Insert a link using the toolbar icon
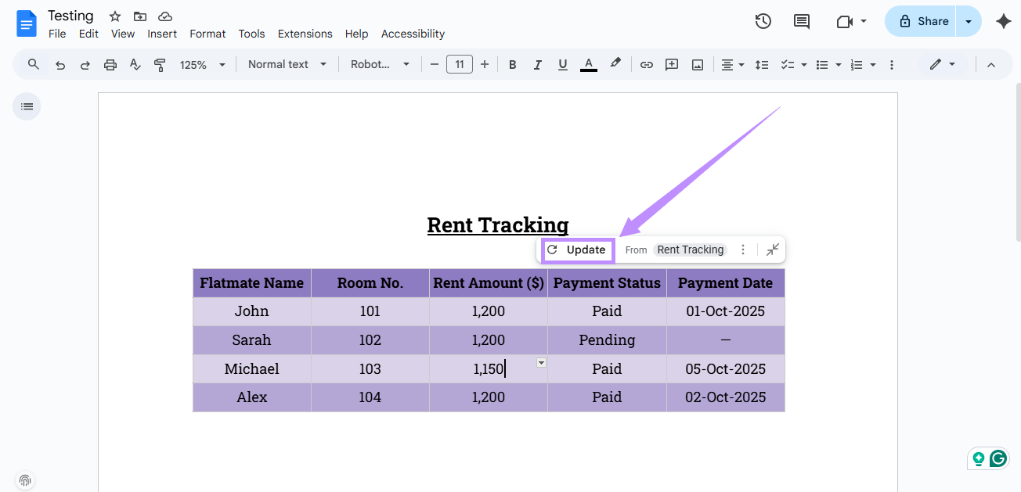1021x492 pixels. coord(647,64)
